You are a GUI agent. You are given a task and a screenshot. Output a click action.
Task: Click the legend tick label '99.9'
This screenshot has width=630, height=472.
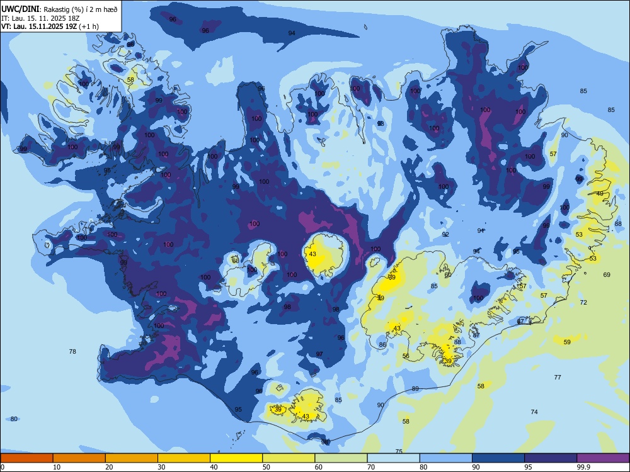point(583,467)
